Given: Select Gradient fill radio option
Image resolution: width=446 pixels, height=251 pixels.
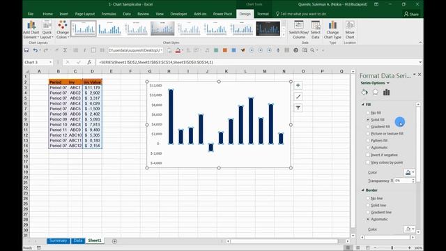Looking at the screenshot, I should [368, 127].
